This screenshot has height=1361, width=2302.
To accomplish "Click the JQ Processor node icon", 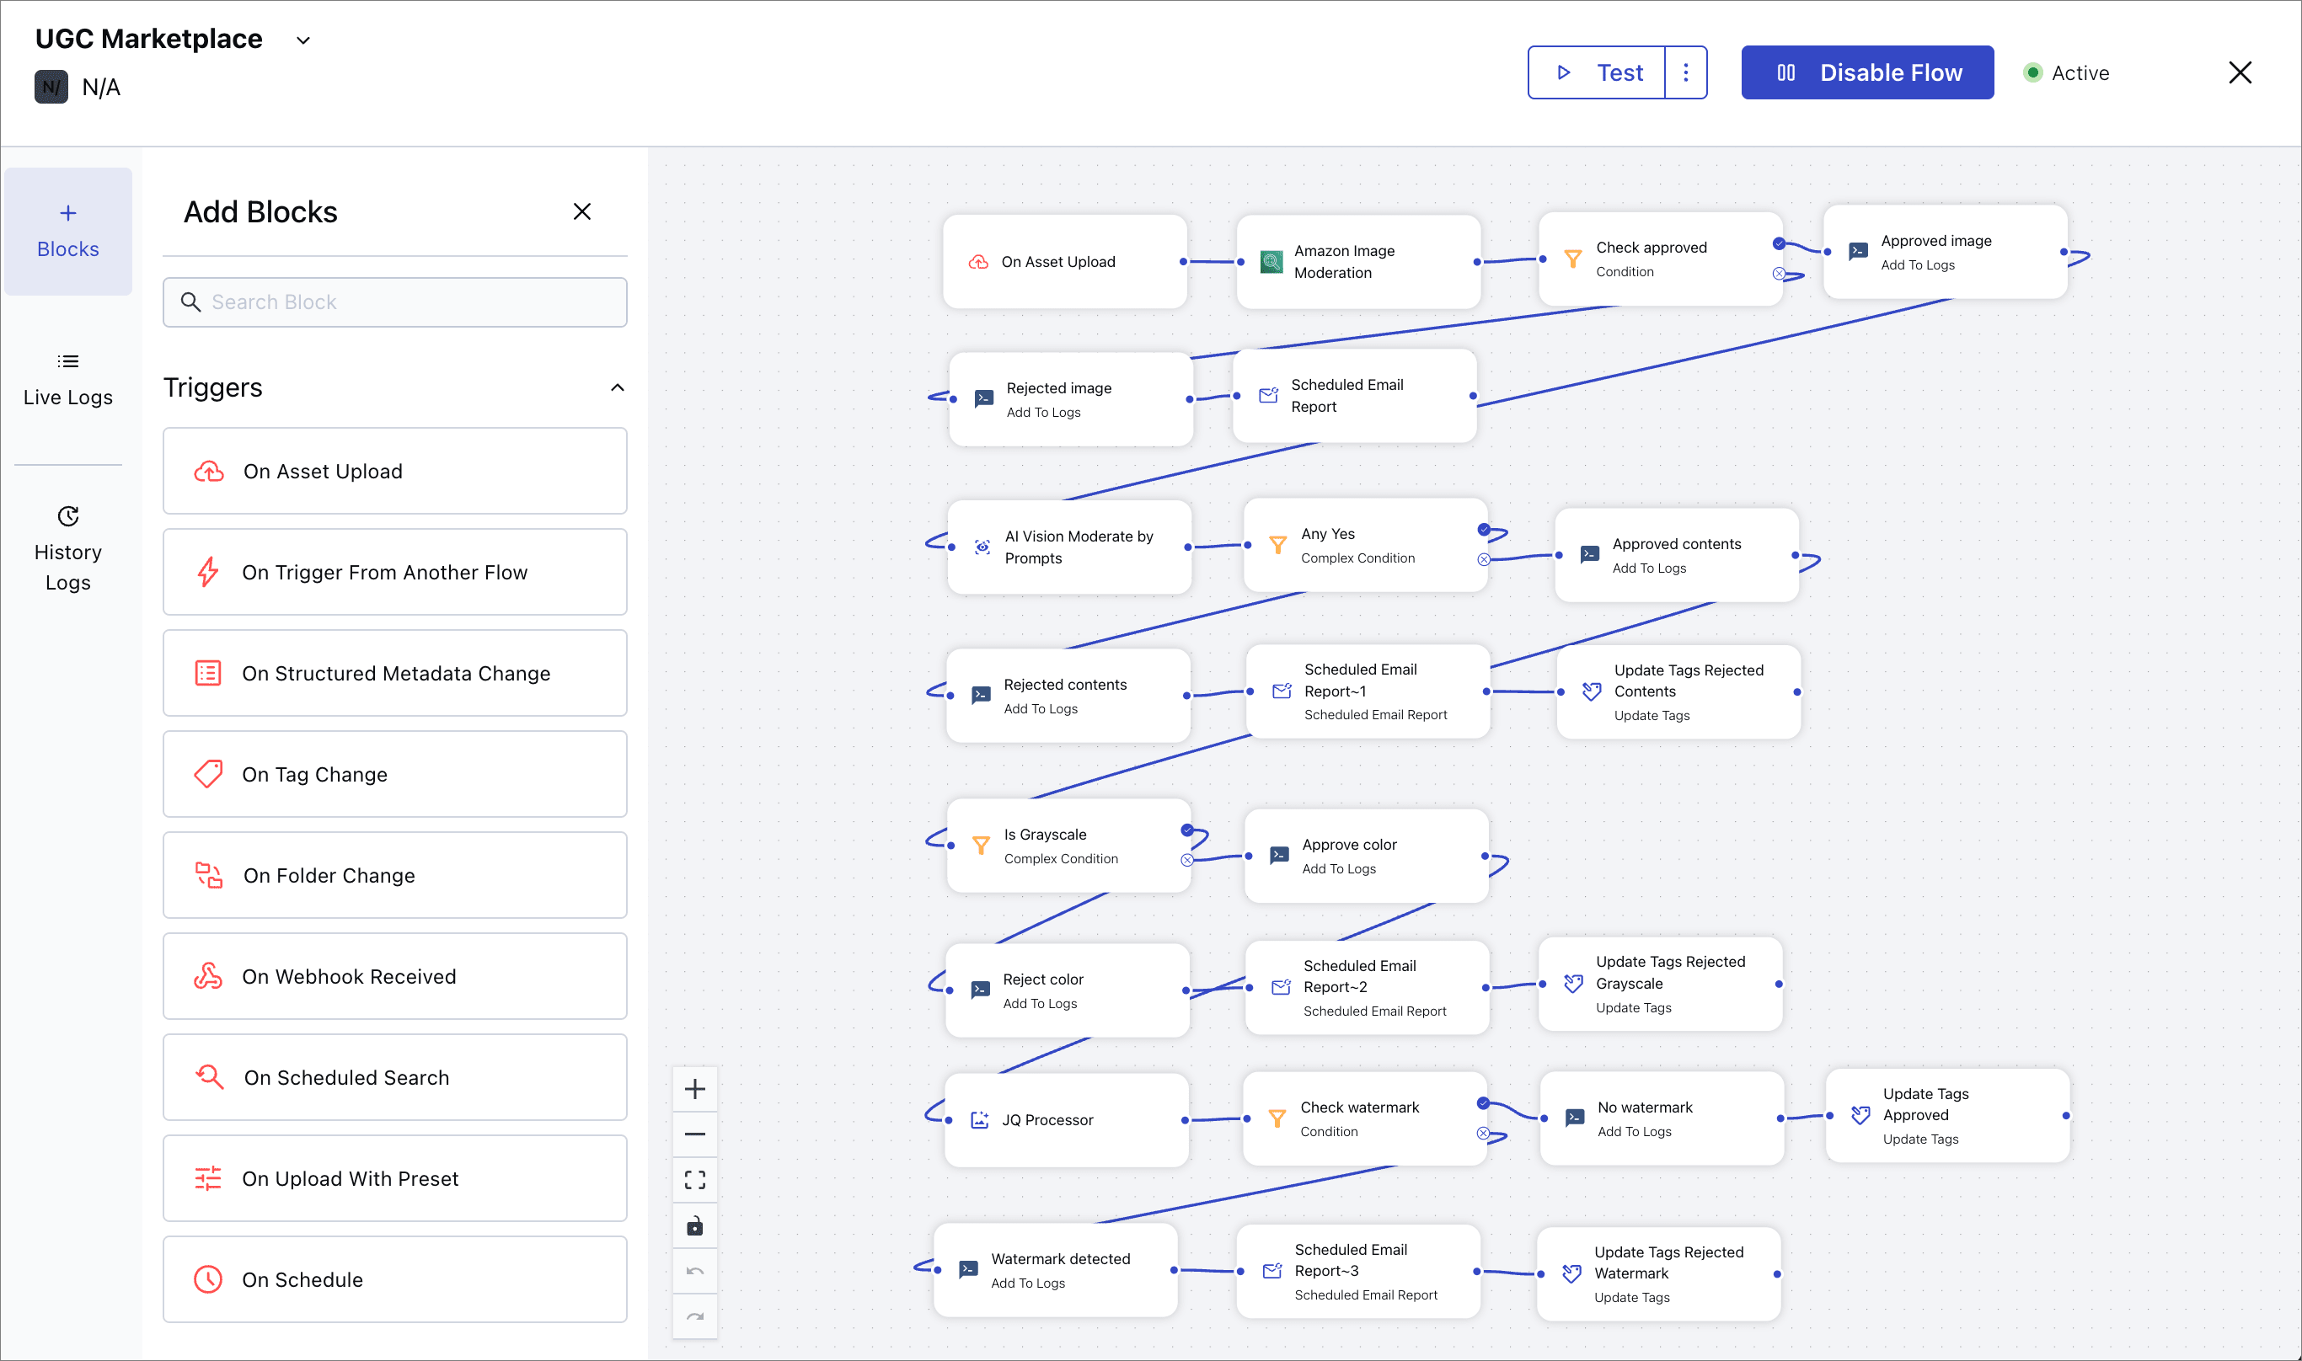I will tap(979, 1120).
